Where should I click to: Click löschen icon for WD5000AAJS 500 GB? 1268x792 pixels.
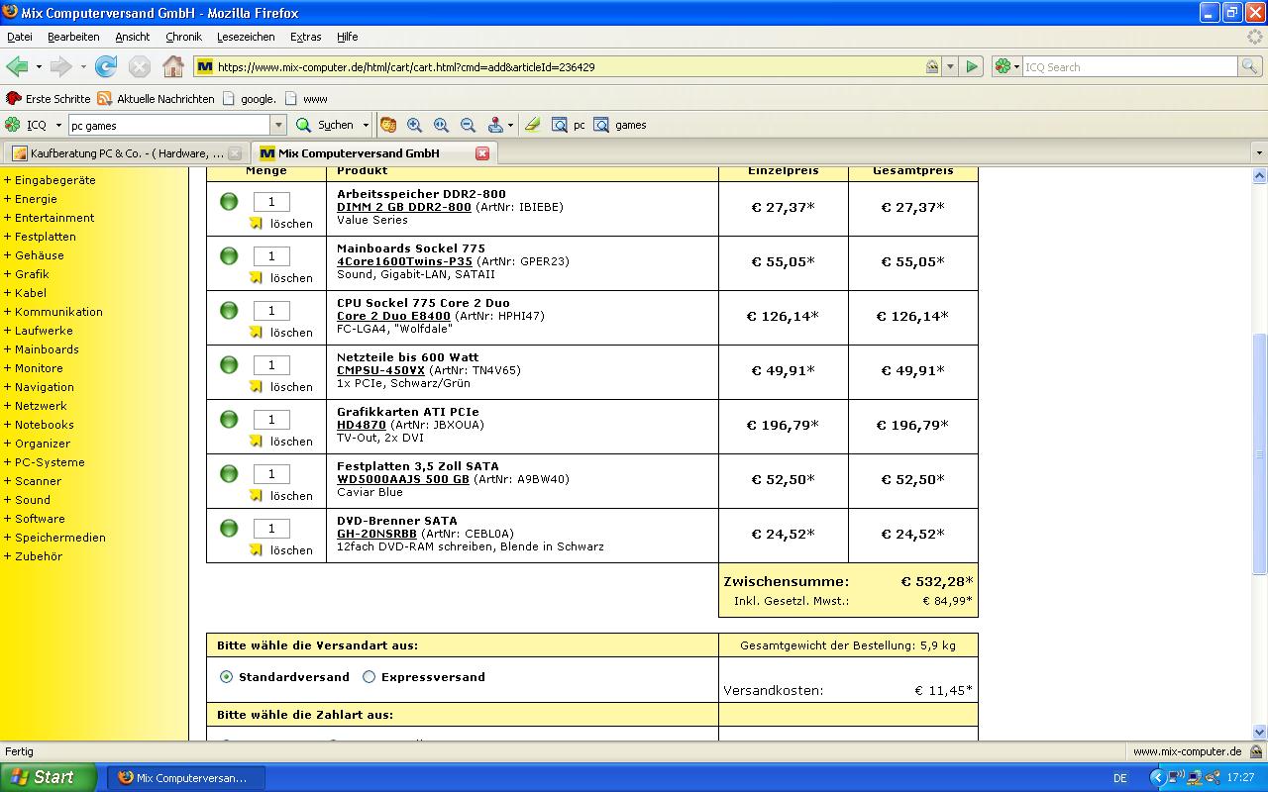[256, 495]
